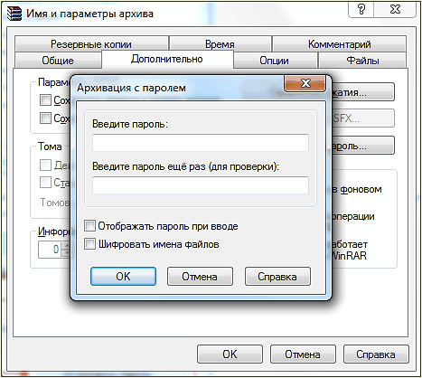Switch to the Общие tab
The image size is (422, 378).
pos(58,61)
